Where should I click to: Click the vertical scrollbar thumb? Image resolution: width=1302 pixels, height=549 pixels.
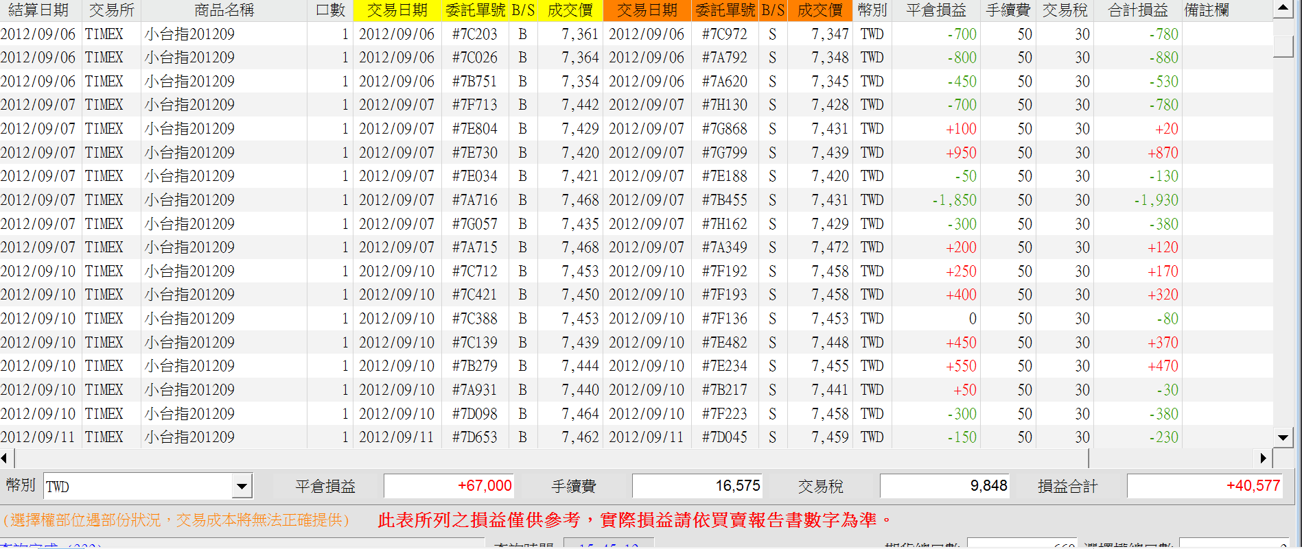click(x=1283, y=45)
